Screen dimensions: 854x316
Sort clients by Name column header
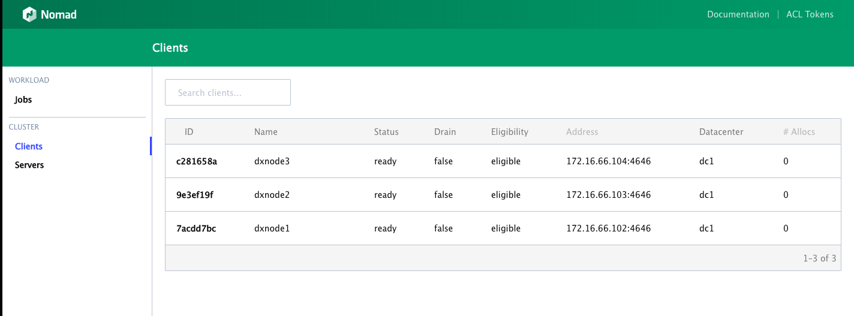coord(266,132)
